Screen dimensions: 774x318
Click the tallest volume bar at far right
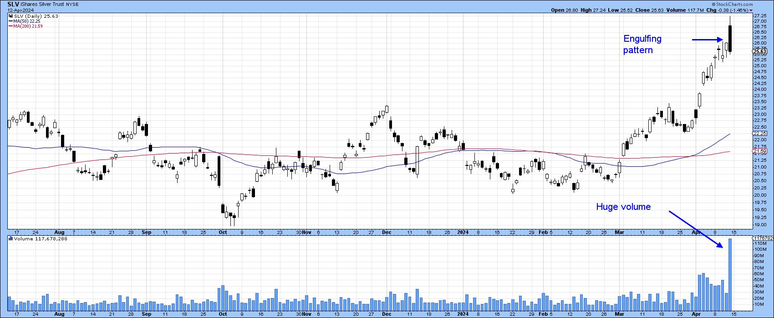(730, 274)
